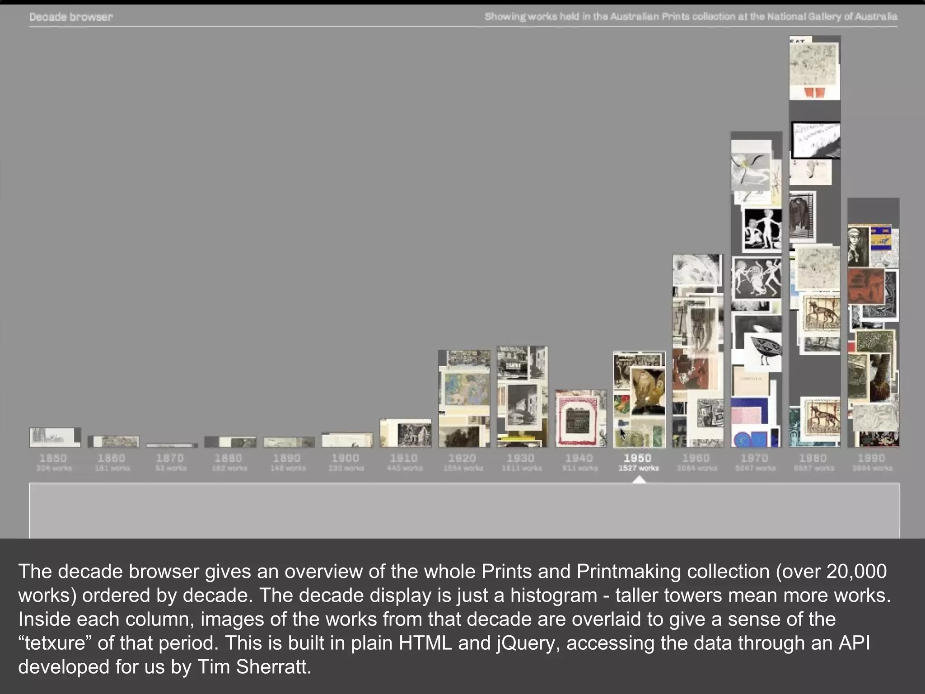Select the 1890 decade column of prints

click(x=289, y=442)
